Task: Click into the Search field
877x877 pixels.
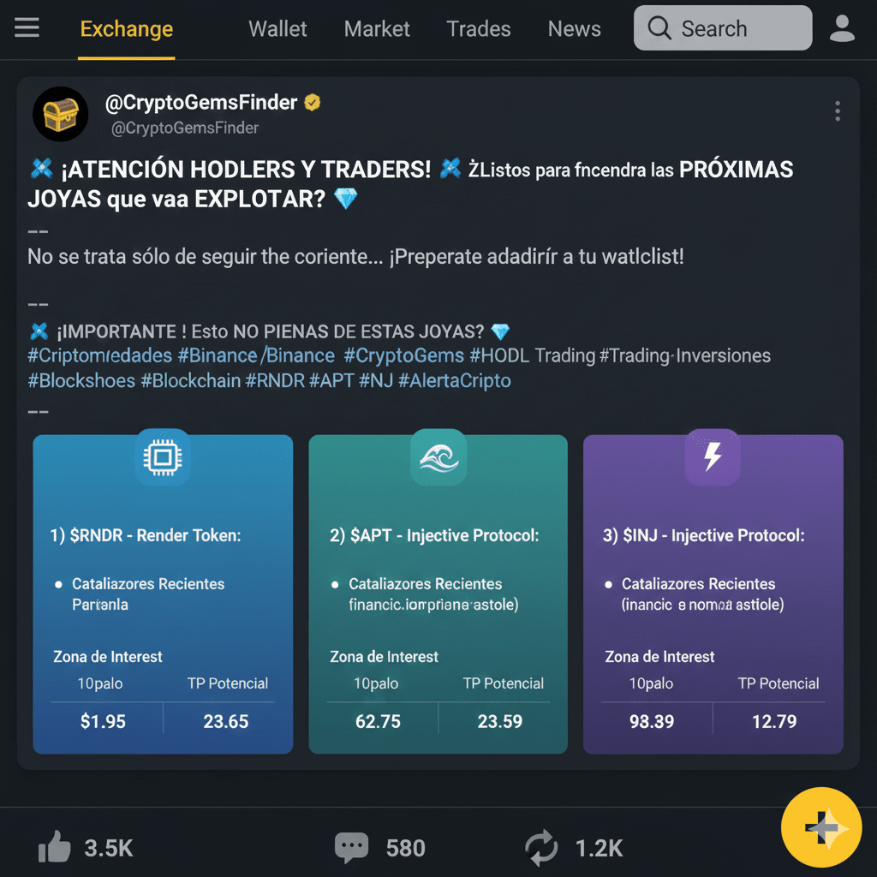Action: click(723, 28)
